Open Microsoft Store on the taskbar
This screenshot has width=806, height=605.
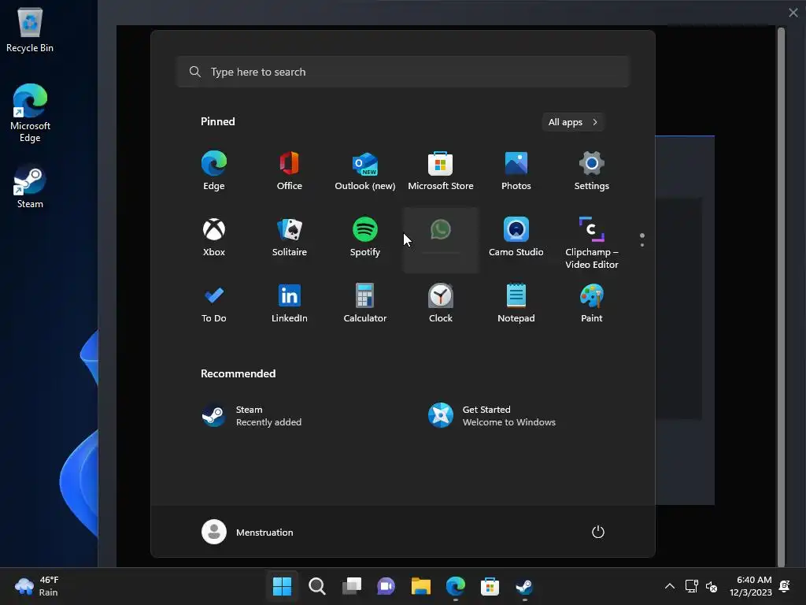point(490,586)
